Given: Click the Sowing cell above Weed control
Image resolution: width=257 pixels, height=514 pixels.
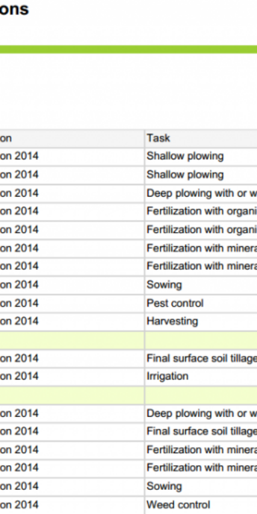Looking at the screenshot, I should tap(201, 487).
